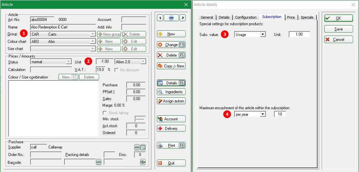Quit the Article window

click(x=171, y=163)
